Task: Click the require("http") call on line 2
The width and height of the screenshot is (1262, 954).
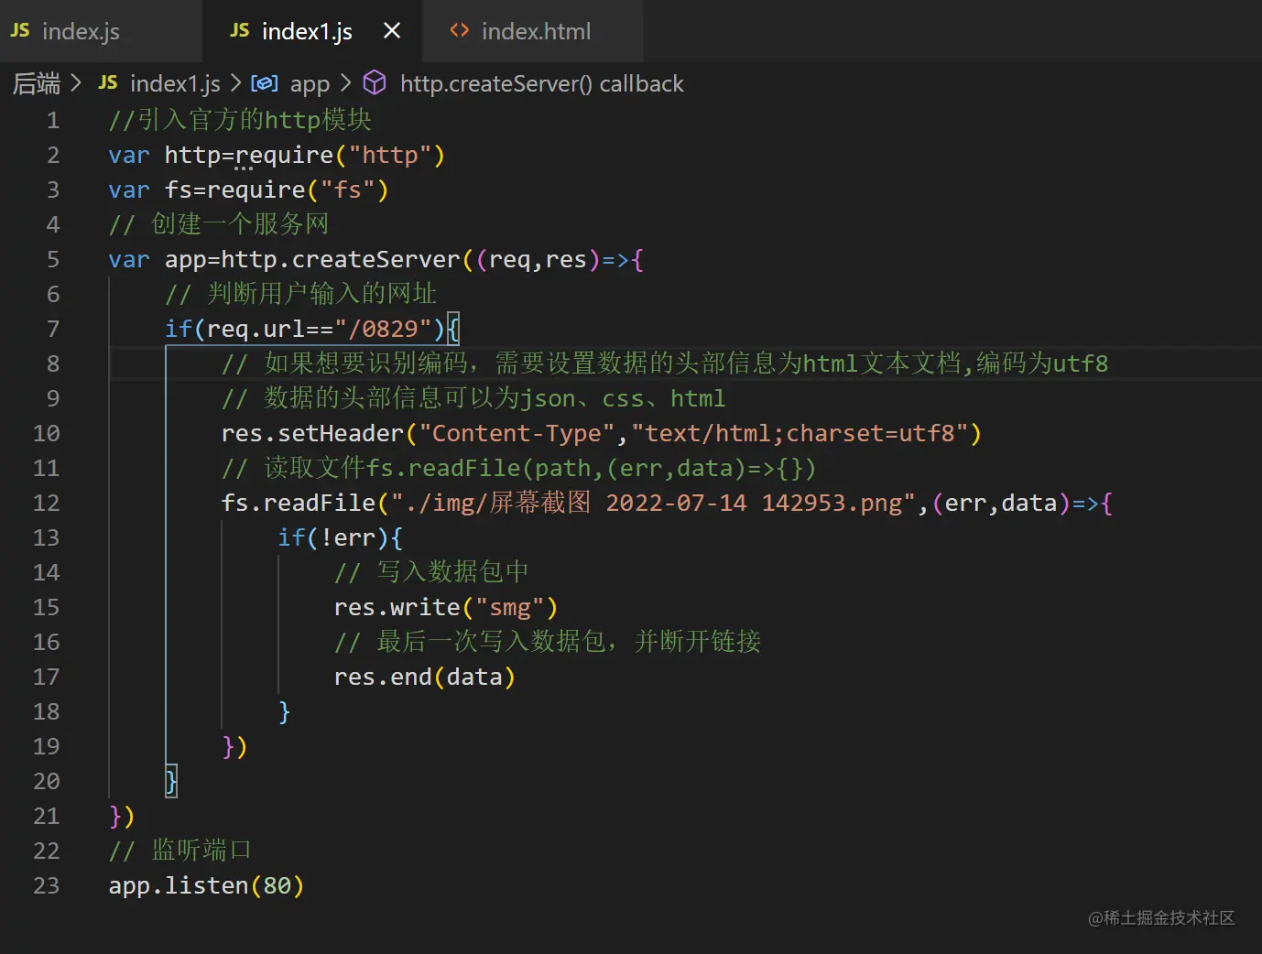Action: (x=340, y=155)
